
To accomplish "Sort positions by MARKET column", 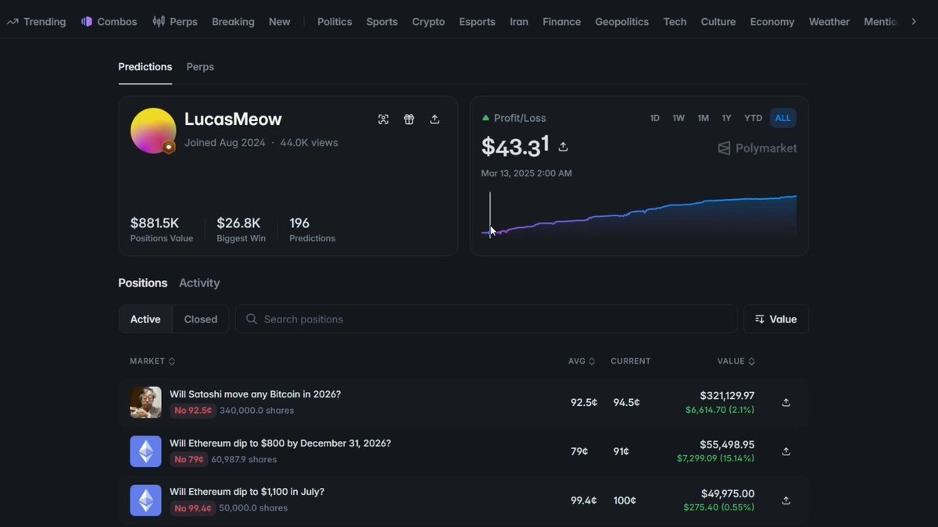I will [x=152, y=361].
